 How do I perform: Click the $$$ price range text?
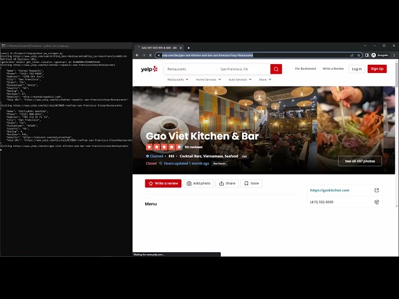click(x=171, y=156)
